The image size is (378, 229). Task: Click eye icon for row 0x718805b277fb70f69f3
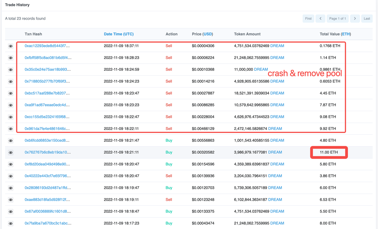point(11,82)
